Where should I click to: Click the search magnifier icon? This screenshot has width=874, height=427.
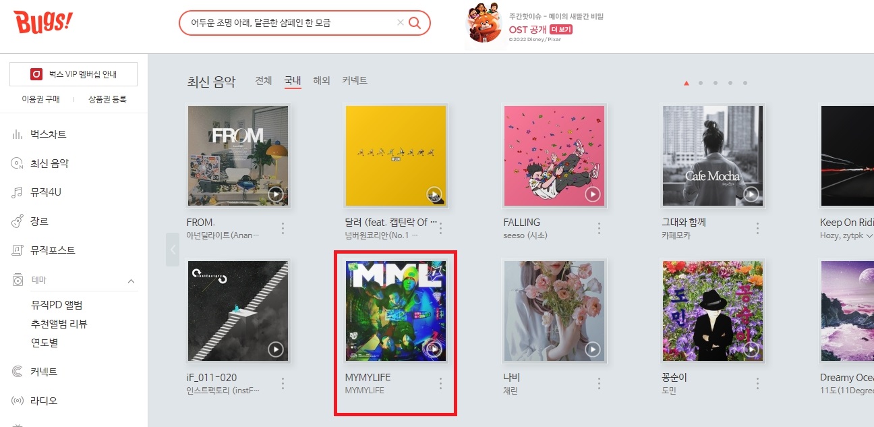pyautogui.click(x=415, y=23)
